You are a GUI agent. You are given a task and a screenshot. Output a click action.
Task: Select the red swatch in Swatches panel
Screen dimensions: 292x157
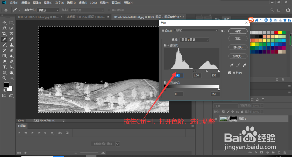[276, 33]
